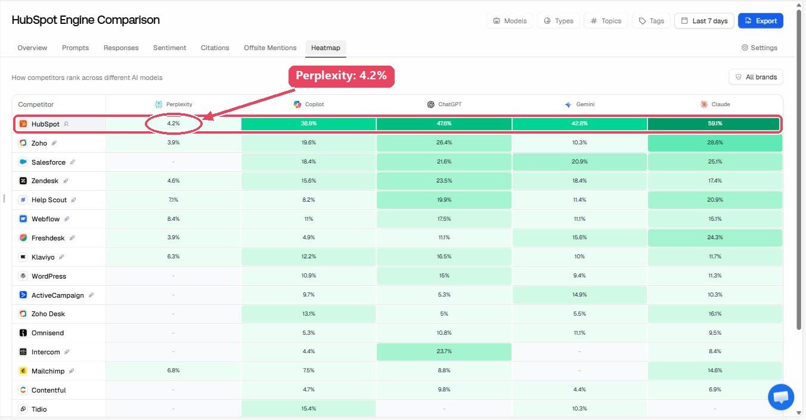Click the Webflow brand logo icon

coord(23,219)
